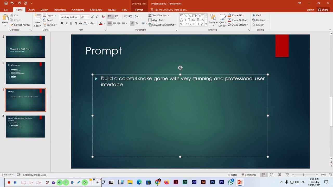This screenshot has height=187, width=333.
Task: Open the Century Gothic font name box
Action: coord(69,17)
